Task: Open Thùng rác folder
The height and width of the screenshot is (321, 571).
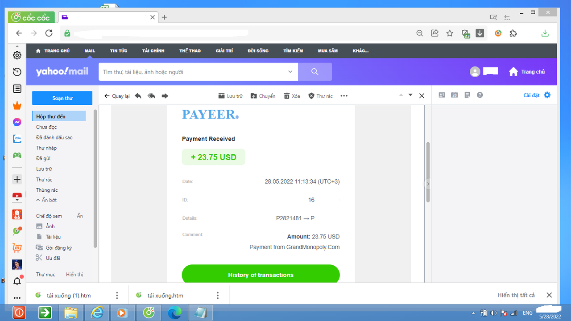Action: pyautogui.click(x=47, y=190)
